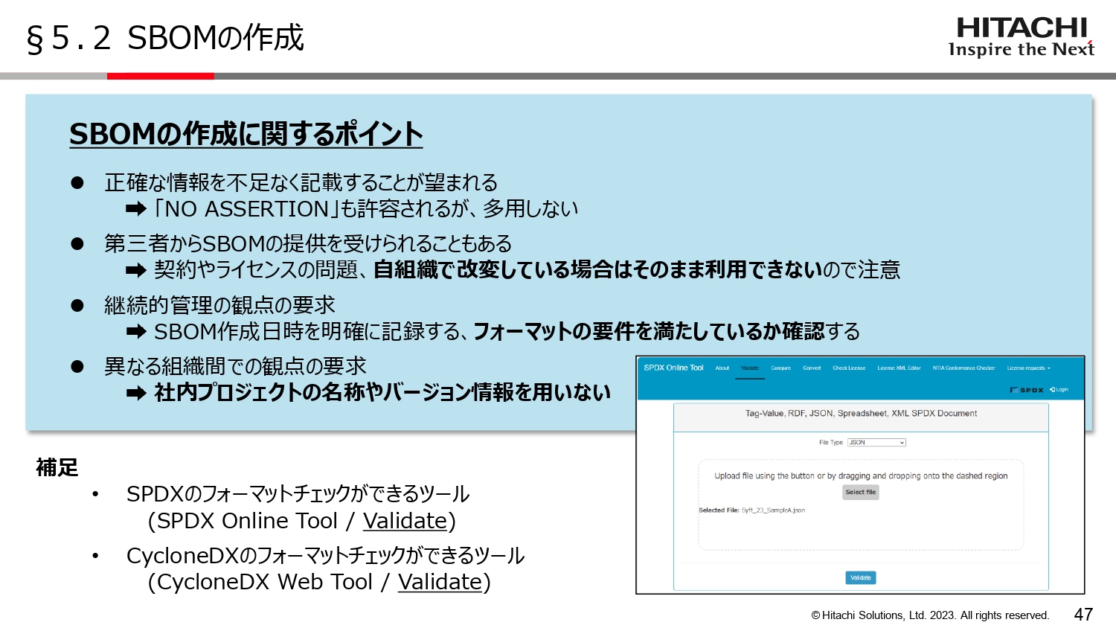Click the Login icon in the navbar
This screenshot has width=1116, height=628.
click(x=1059, y=390)
